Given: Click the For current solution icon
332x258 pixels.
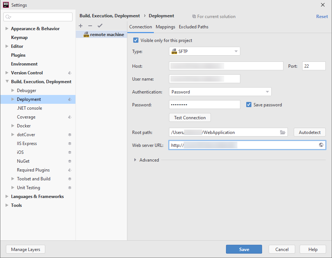Looking at the screenshot, I should (x=194, y=16).
